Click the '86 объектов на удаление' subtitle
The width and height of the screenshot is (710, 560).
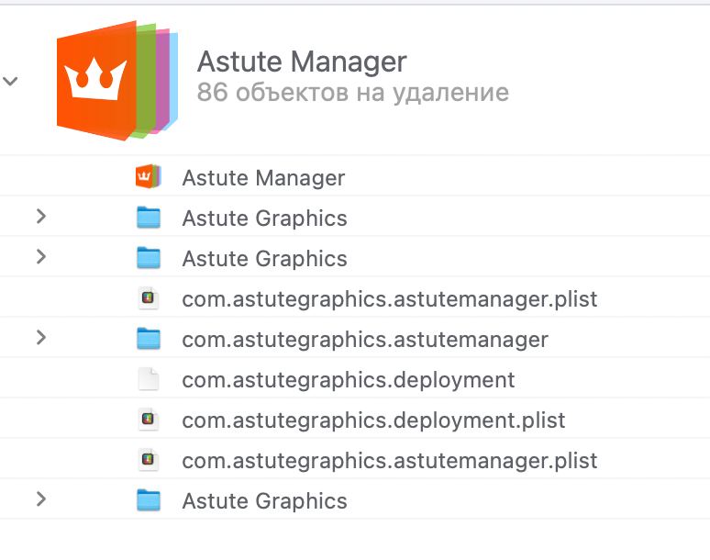coord(353,93)
